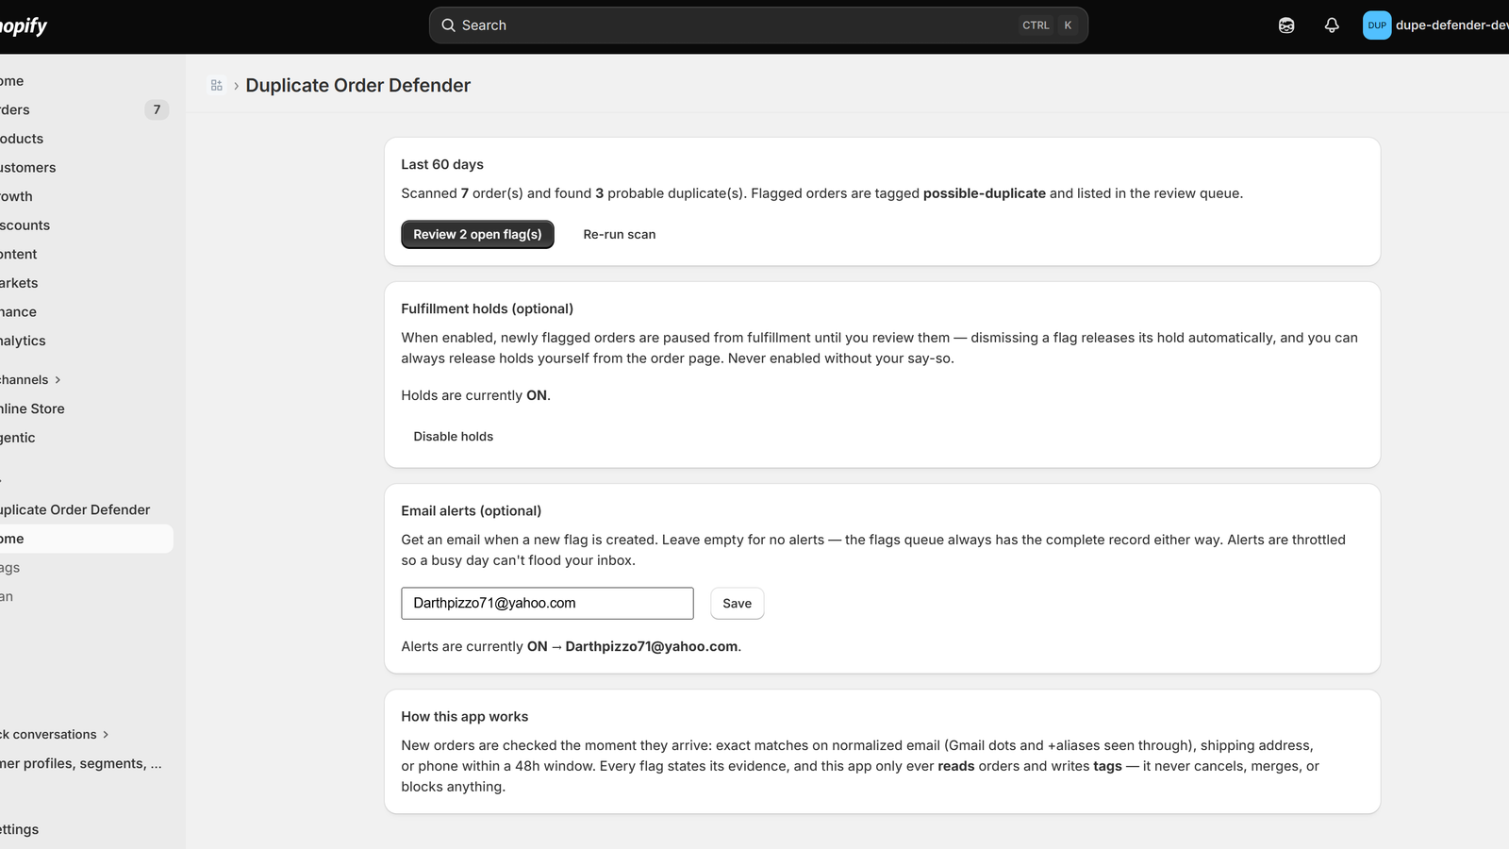Open Customers in the sidebar
1509x849 pixels.
pos(85,168)
